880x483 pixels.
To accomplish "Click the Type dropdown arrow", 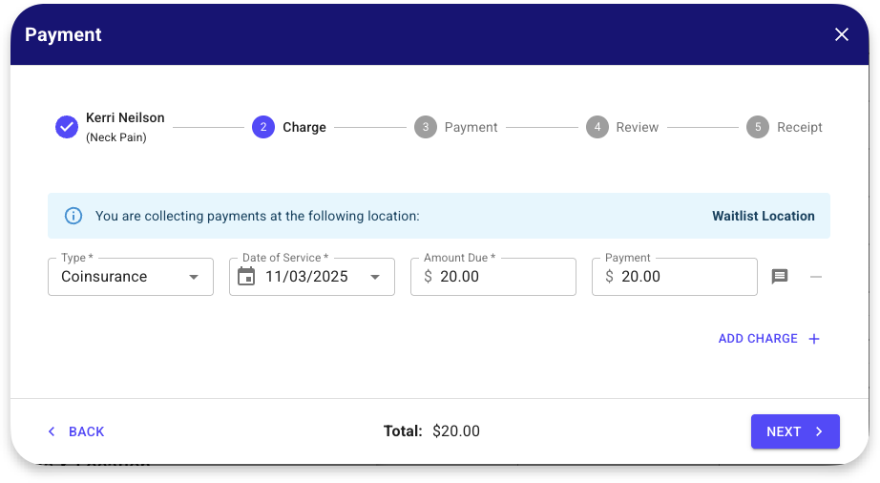I will [194, 277].
